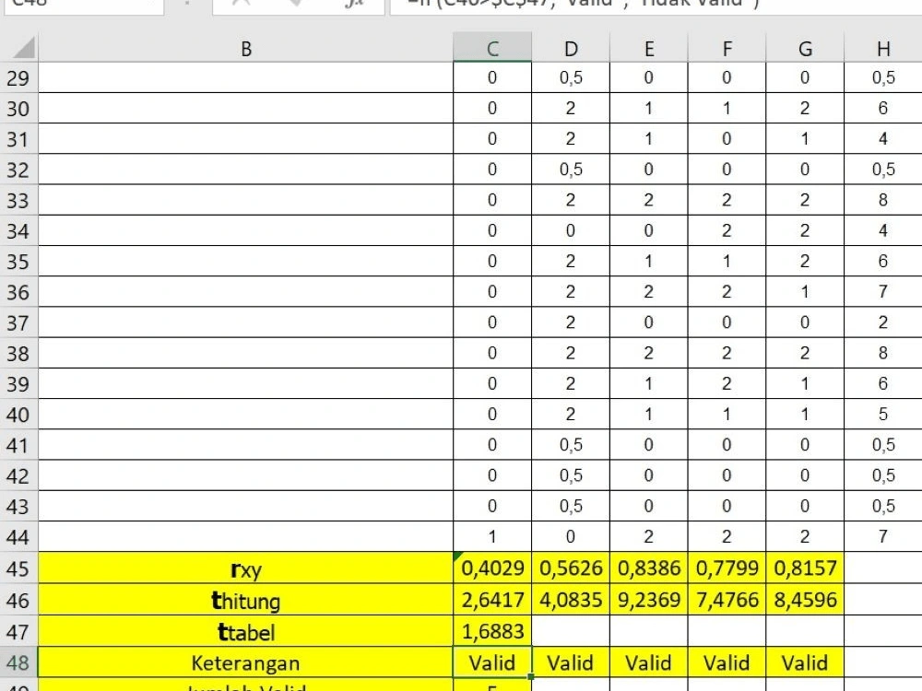
Task: Select cell D34 containing 0
Action: click(571, 230)
